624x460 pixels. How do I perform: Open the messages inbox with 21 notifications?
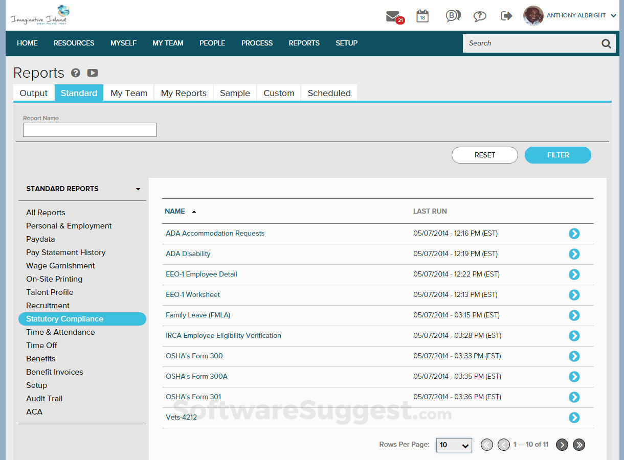[x=393, y=16]
